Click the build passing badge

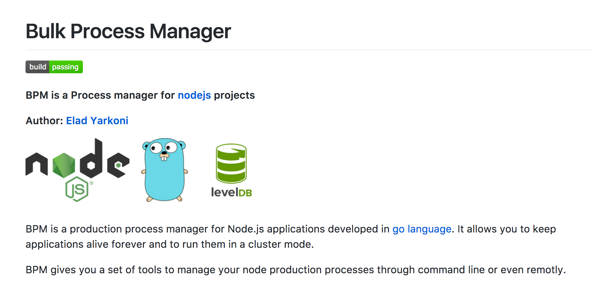[x=54, y=67]
